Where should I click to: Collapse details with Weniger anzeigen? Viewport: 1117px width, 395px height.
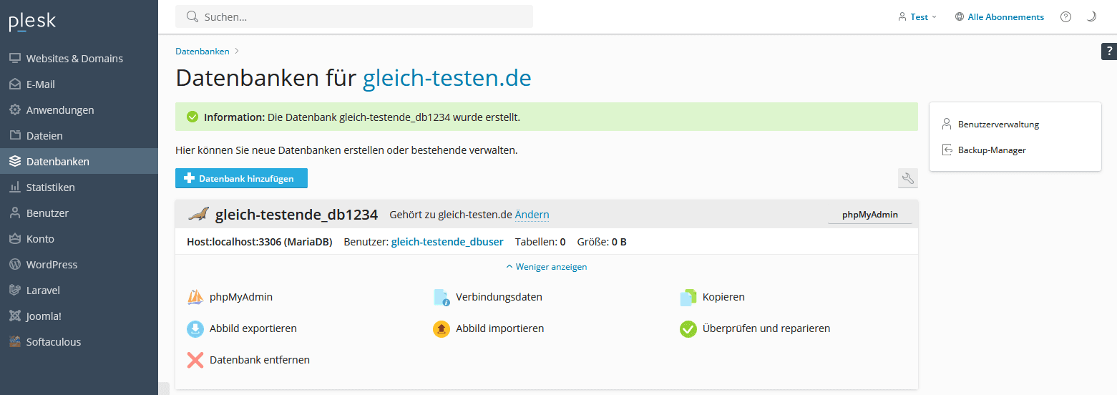(547, 267)
